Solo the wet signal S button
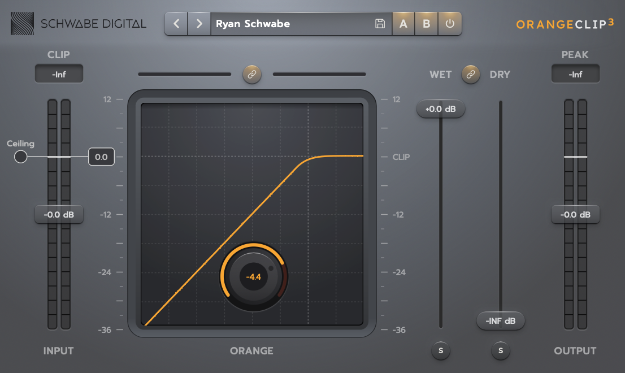625x373 pixels. (441, 351)
